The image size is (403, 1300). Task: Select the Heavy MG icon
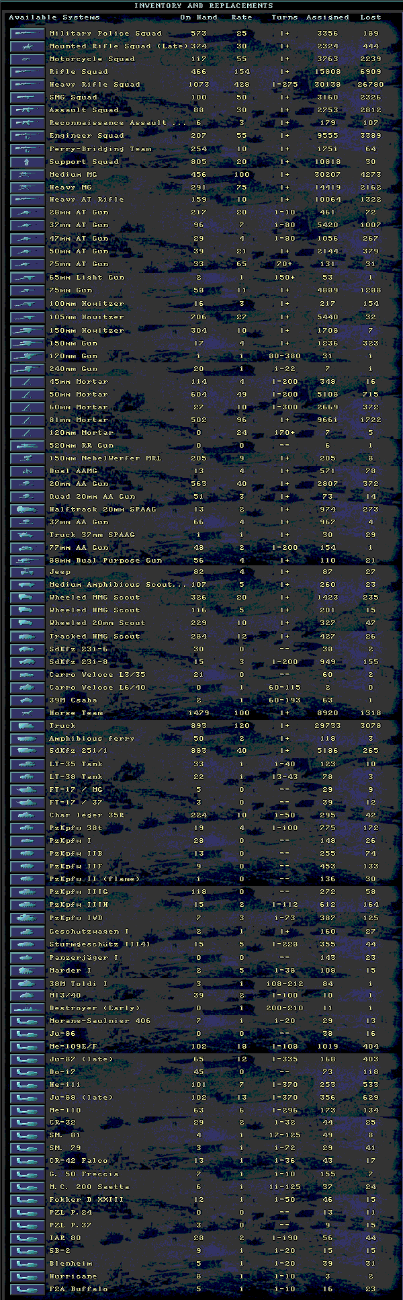(28, 187)
